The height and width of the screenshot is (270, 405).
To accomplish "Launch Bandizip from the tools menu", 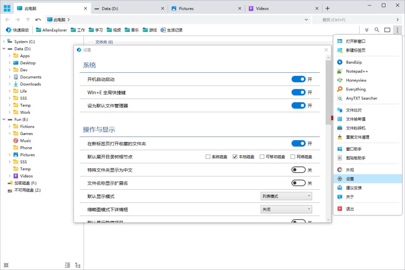I will point(352,62).
